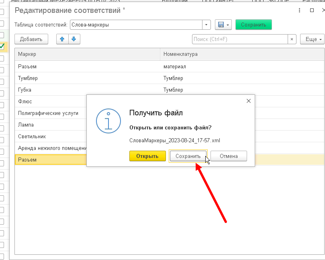Click the move row up arrow icon
325x260 pixels.
pos(62,39)
